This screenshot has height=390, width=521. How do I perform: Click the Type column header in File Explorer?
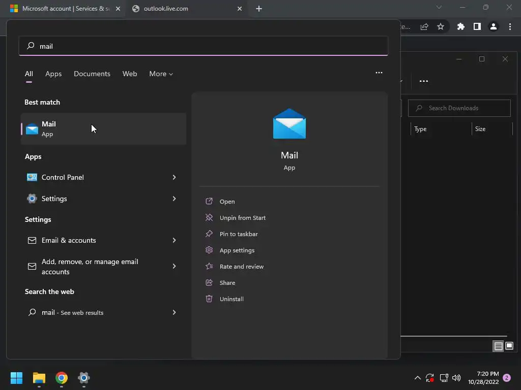pyautogui.click(x=420, y=129)
